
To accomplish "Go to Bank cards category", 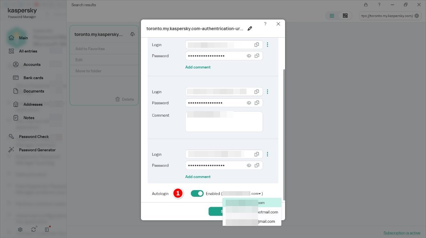I will (33, 78).
